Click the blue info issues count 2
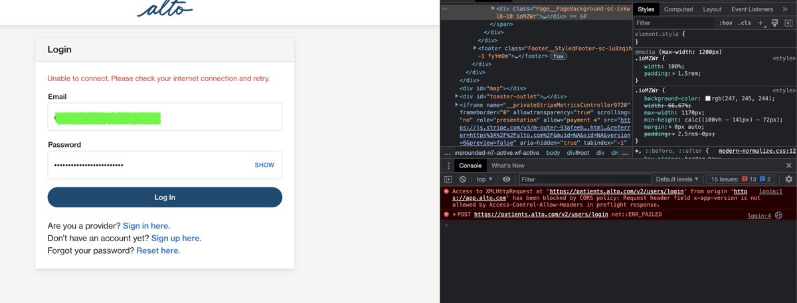This screenshot has height=303, width=797. pyautogui.click(x=765, y=179)
